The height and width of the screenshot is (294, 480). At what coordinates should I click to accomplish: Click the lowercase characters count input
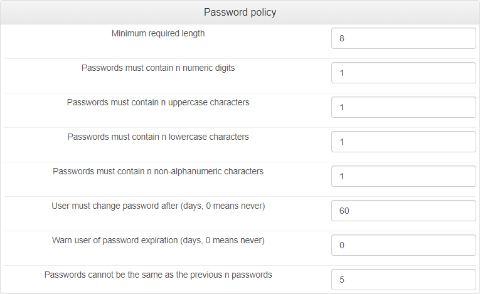point(403,142)
